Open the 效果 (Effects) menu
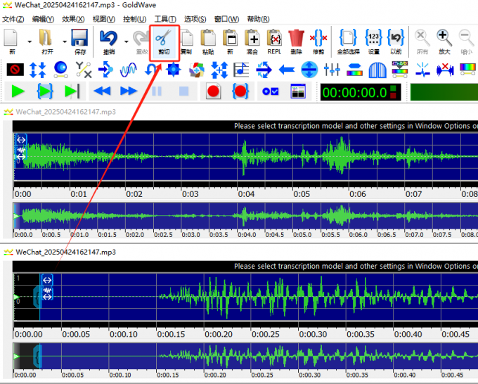The height and width of the screenshot is (384, 478). [73, 19]
